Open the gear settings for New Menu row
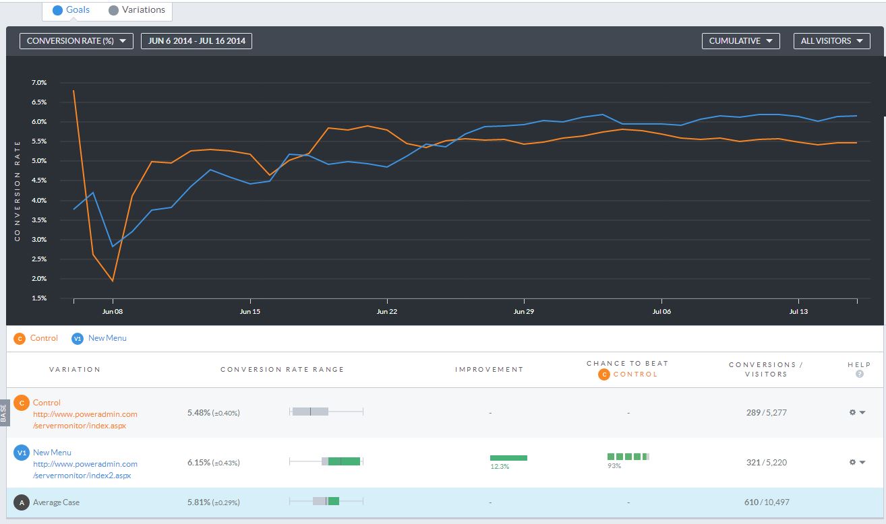 pyautogui.click(x=856, y=462)
